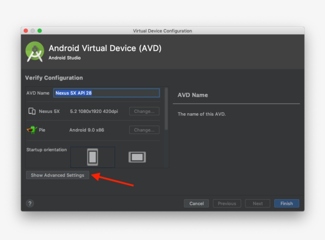Select landscape startup orientation
Viewport: 325px width, 240px height.
137,157
